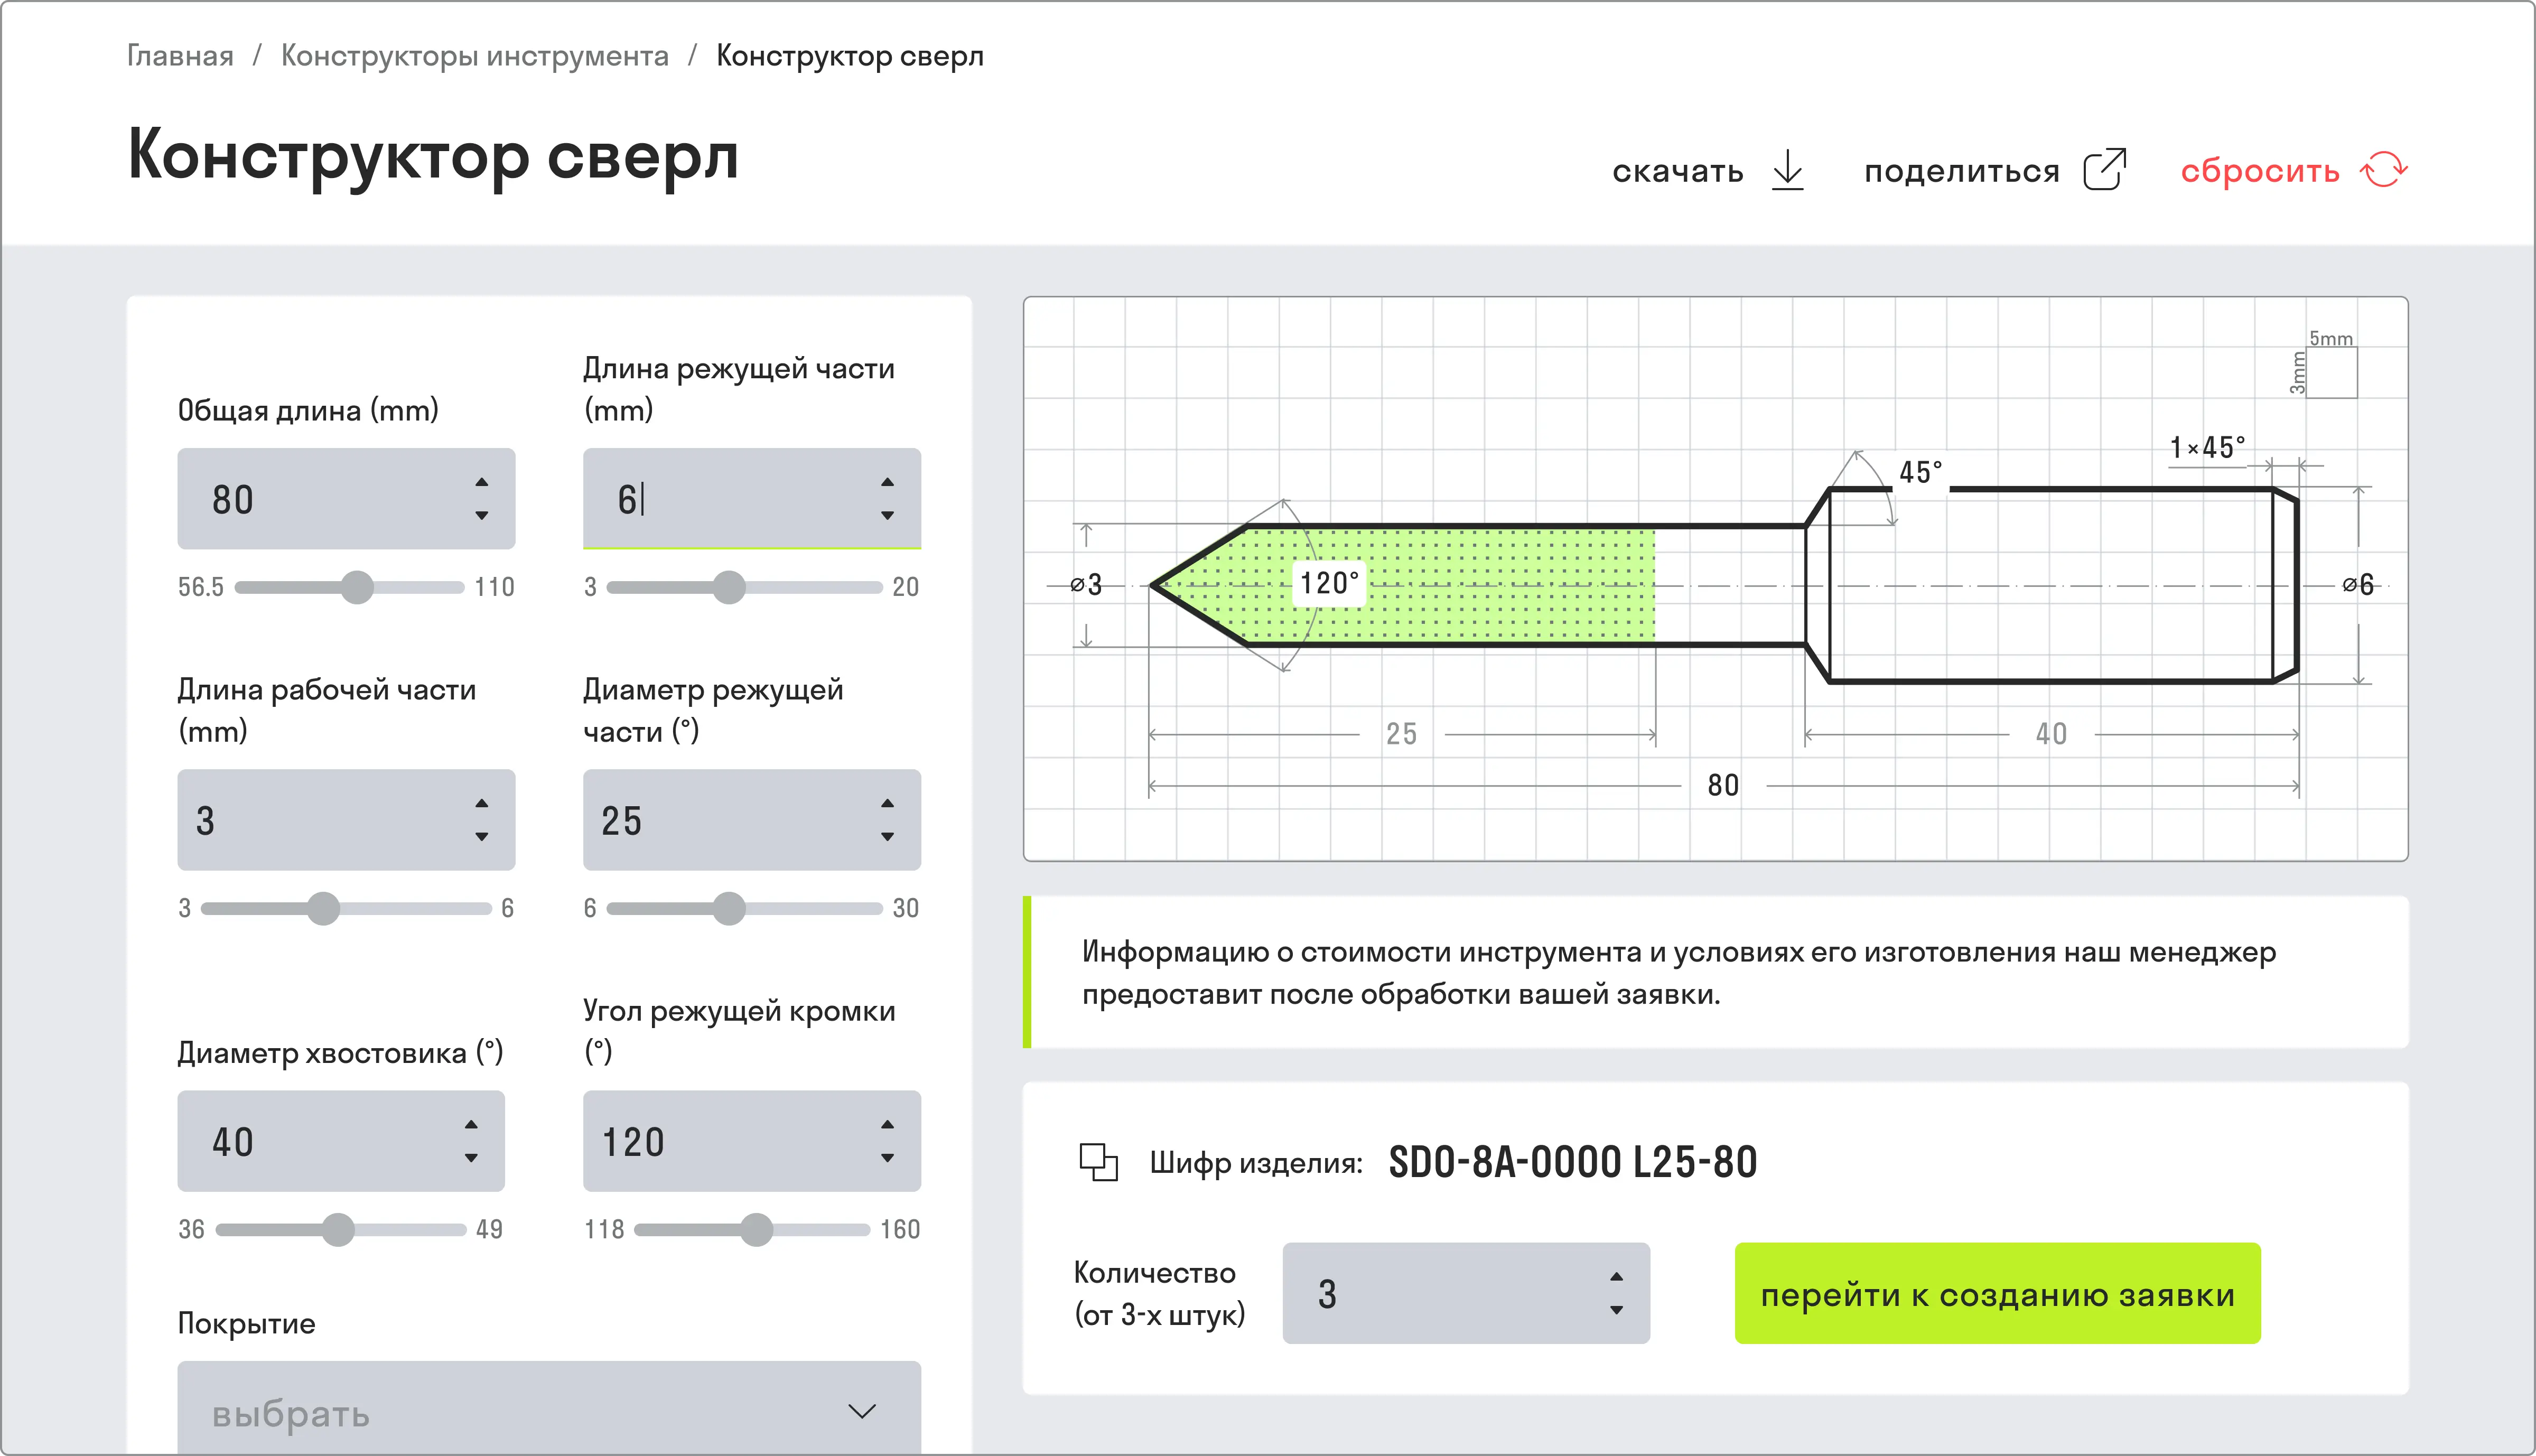Click the Диаметр режущей части slider handle

[729, 908]
